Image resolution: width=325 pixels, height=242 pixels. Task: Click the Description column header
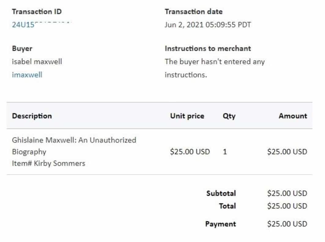pos(32,116)
